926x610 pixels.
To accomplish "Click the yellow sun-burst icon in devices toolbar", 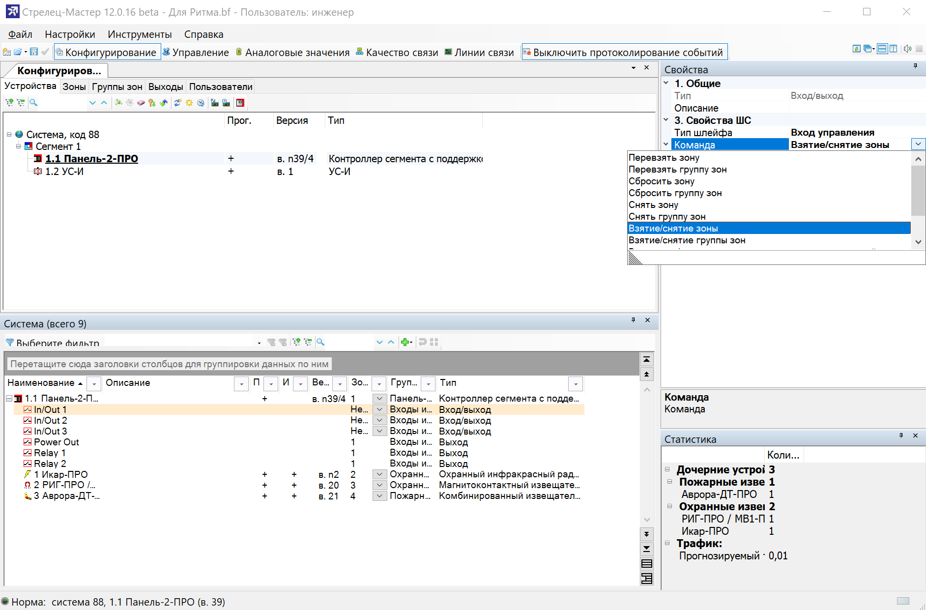I will [x=189, y=103].
